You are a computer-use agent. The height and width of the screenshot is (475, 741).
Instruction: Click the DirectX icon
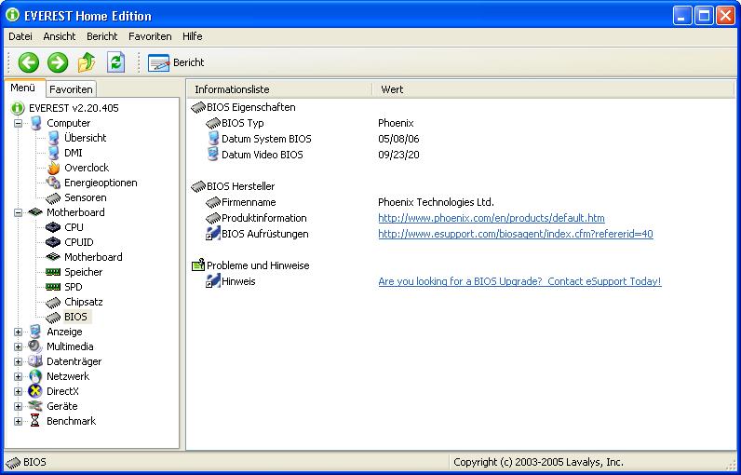click(x=35, y=391)
